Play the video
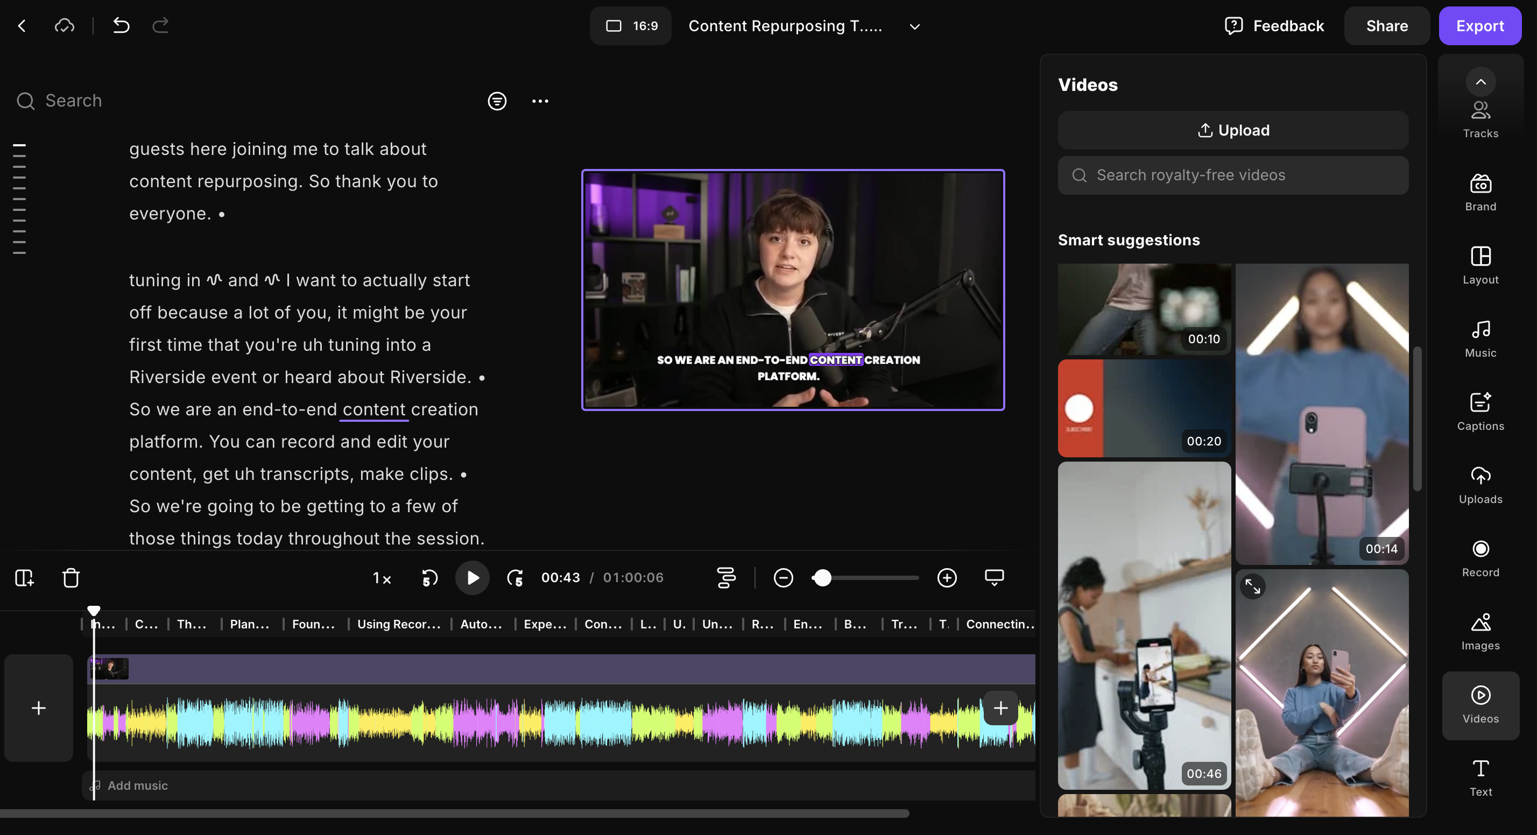The height and width of the screenshot is (835, 1537). (472, 577)
